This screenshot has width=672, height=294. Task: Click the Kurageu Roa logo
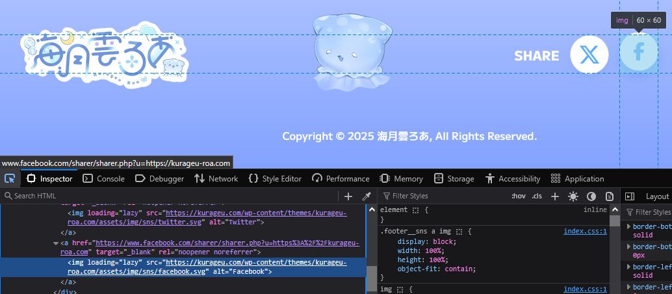(x=105, y=55)
